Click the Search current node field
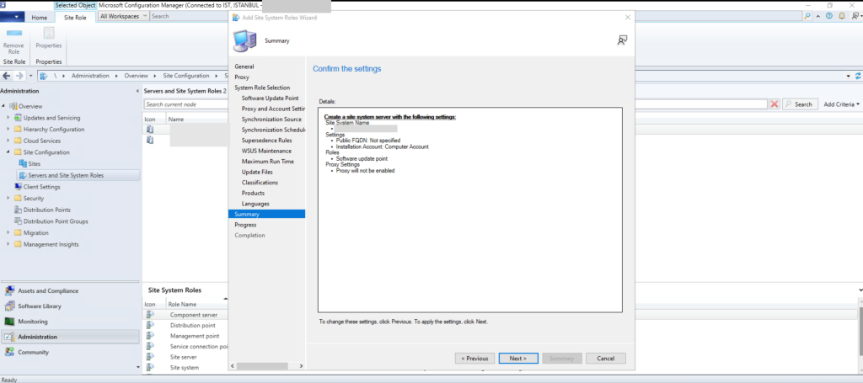The height and width of the screenshot is (383, 863). tap(455, 104)
